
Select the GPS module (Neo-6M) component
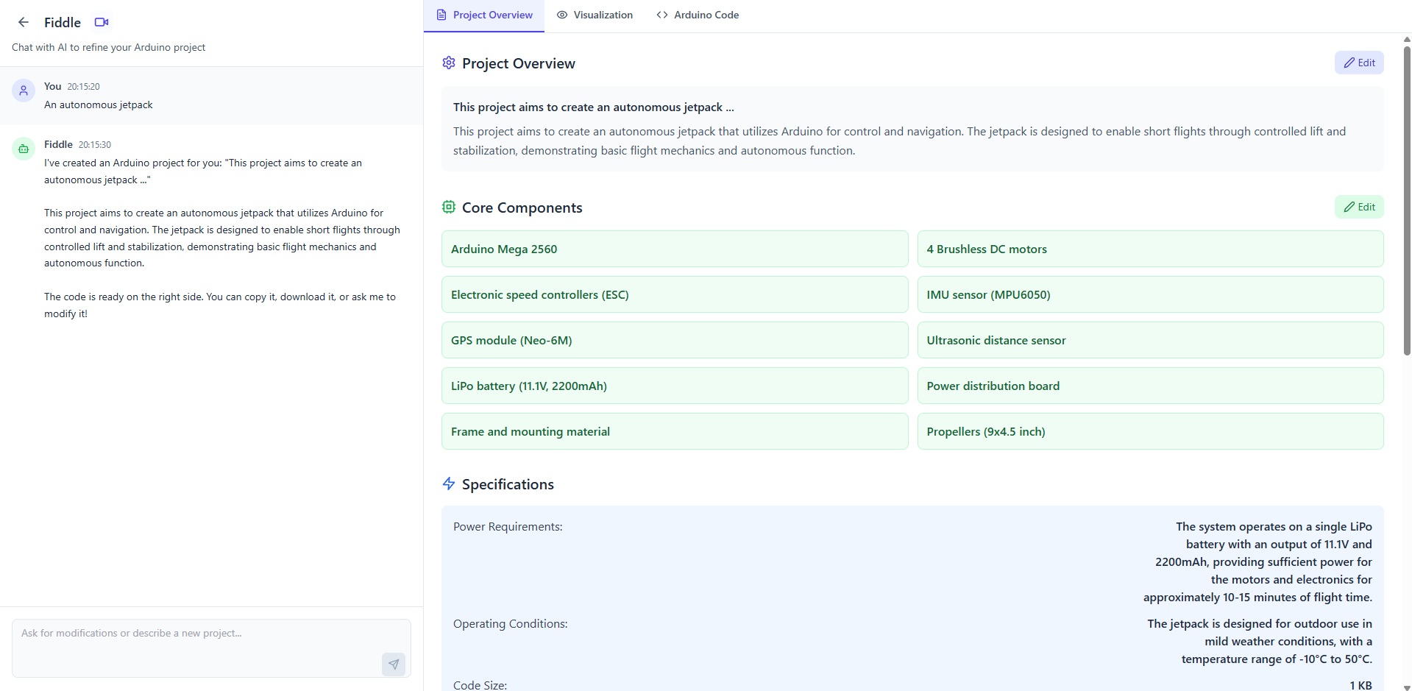675,340
